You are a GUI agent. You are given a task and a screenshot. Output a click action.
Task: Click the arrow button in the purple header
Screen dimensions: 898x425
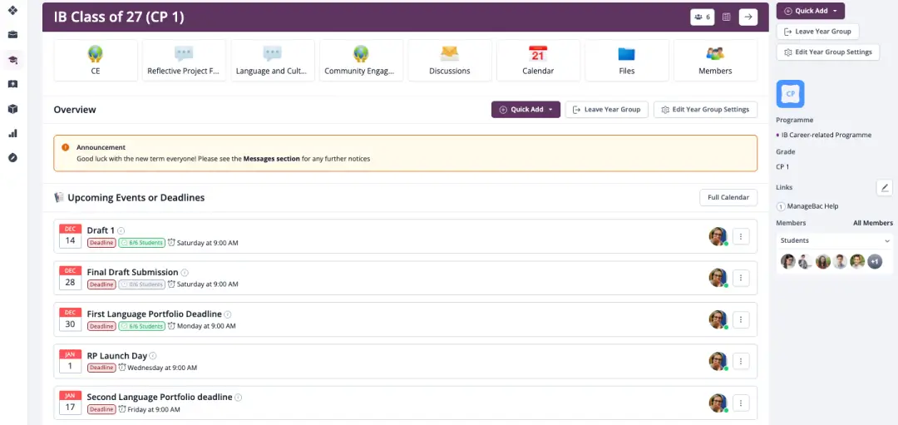[x=748, y=17]
